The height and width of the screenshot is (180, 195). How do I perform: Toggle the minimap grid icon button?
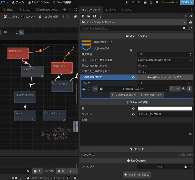pos(22,32)
